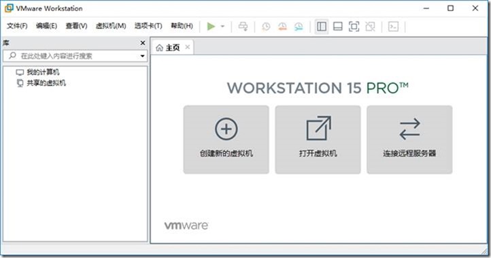Open the Snapshot Manager icon

pyautogui.click(x=299, y=27)
